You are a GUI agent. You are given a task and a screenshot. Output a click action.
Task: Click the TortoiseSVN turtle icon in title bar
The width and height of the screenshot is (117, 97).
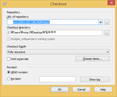click(4, 4)
